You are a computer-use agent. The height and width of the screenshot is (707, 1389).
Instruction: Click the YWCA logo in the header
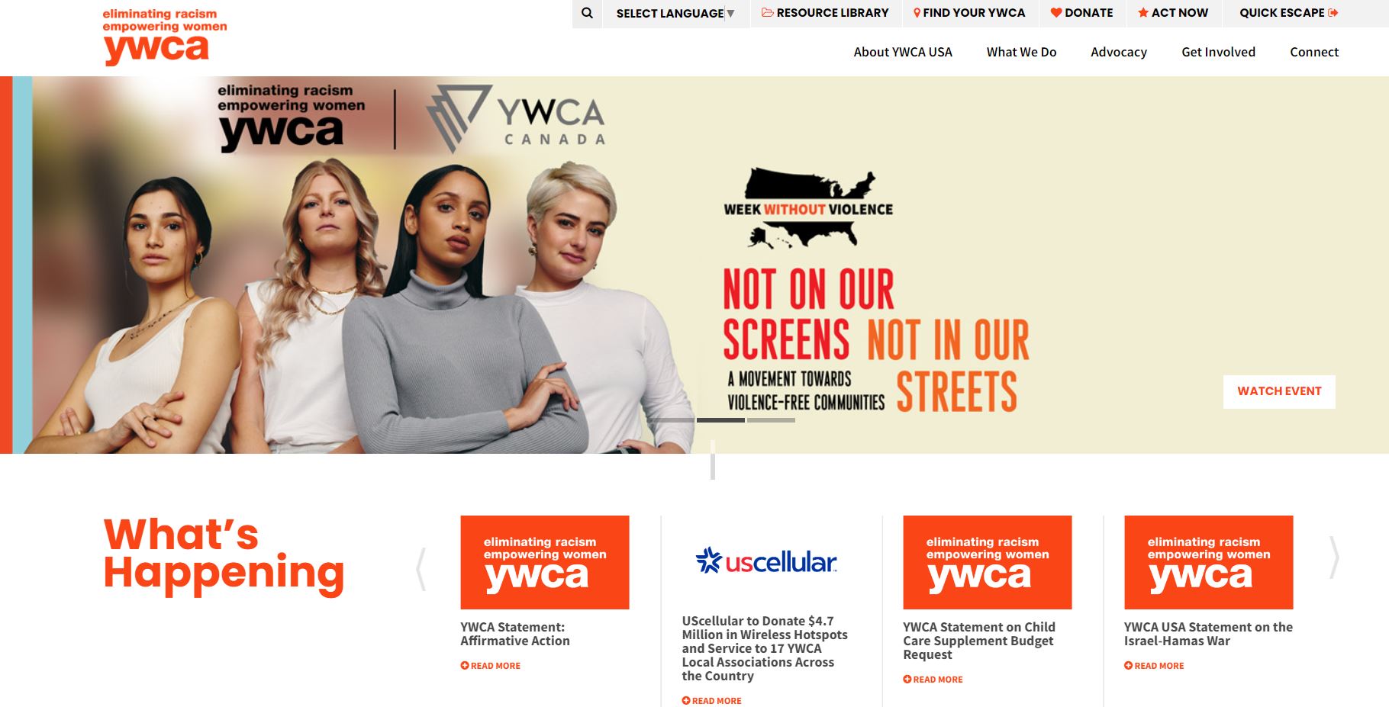coord(165,37)
